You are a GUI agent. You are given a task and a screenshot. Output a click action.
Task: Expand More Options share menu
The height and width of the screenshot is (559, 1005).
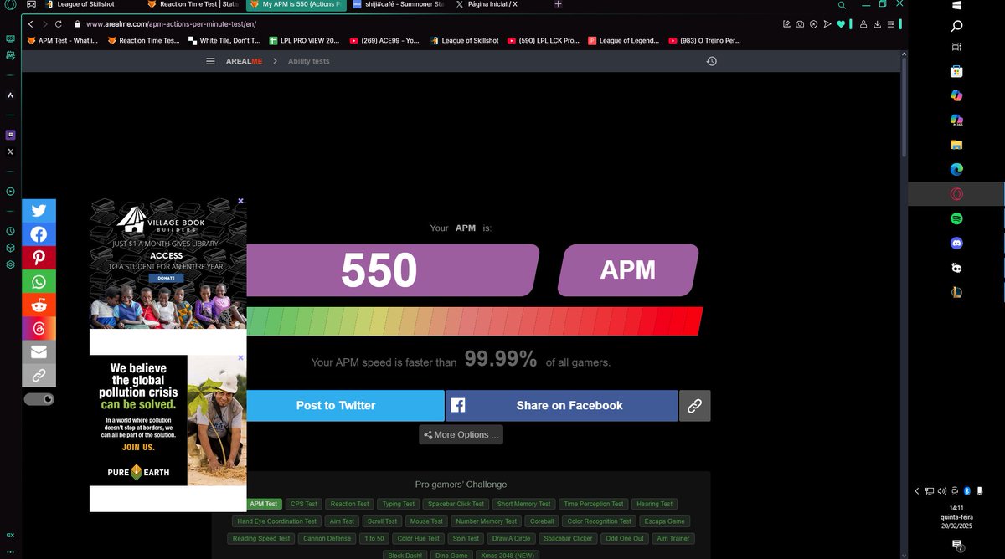pyautogui.click(x=461, y=434)
